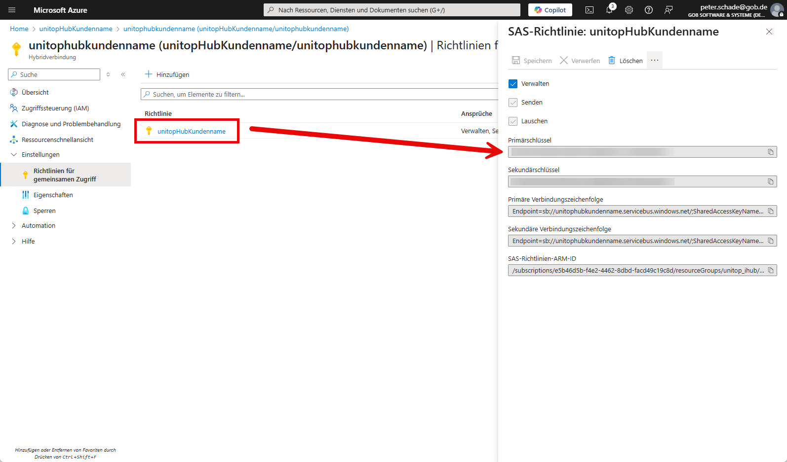Collapse the Einstellungen section
This screenshot has height=462, width=787.
pos(14,155)
